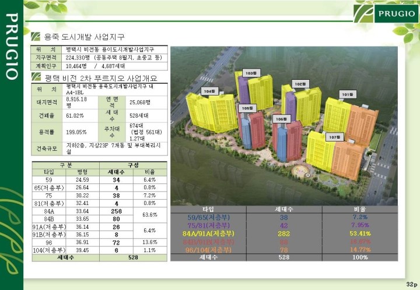Select the 26.64 cell
Image resolution: width=420 pixels, height=290 pixels.
coord(82,188)
